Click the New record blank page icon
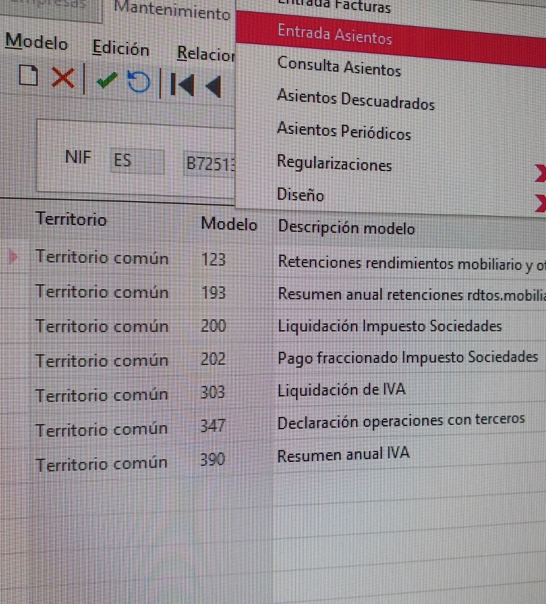Screen dimensions: 546x604 pyautogui.click(x=28, y=75)
